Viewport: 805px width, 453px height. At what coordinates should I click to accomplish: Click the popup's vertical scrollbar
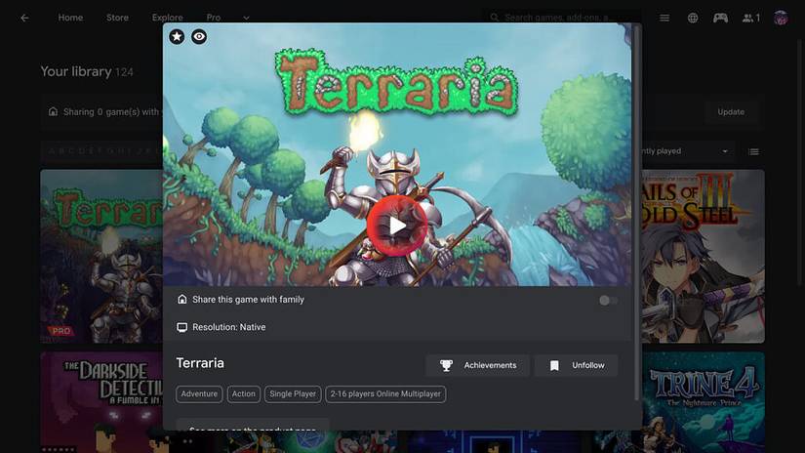[636, 213]
